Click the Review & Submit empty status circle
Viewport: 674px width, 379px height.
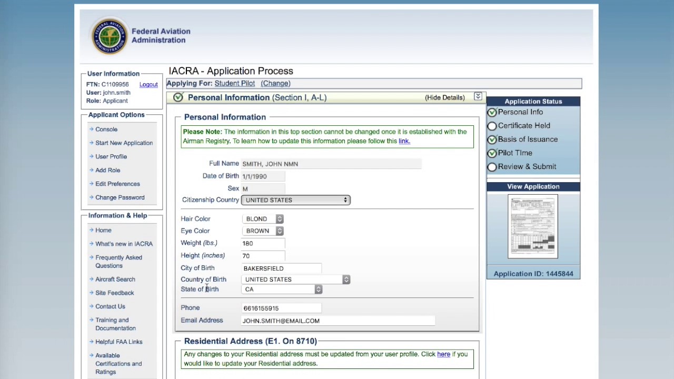pyautogui.click(x=492, y=167)
